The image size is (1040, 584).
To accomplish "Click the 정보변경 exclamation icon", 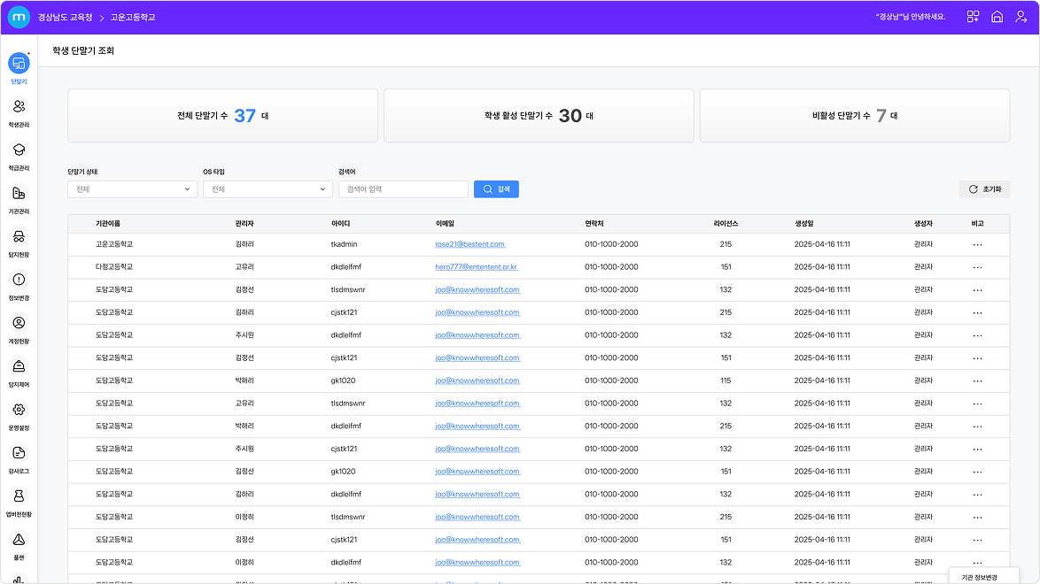I will tap(19, 280).
